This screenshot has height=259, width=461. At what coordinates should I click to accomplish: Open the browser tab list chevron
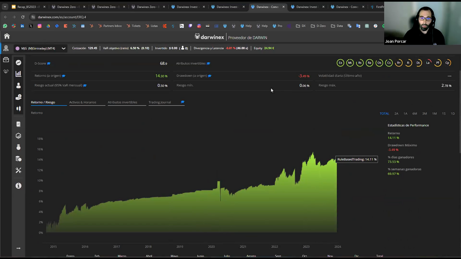tap(5, 7)
